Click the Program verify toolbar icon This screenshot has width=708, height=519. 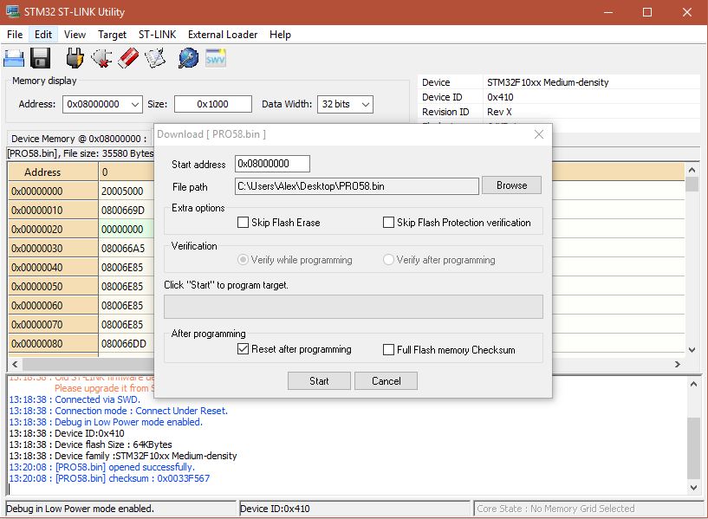click(155, 58)
